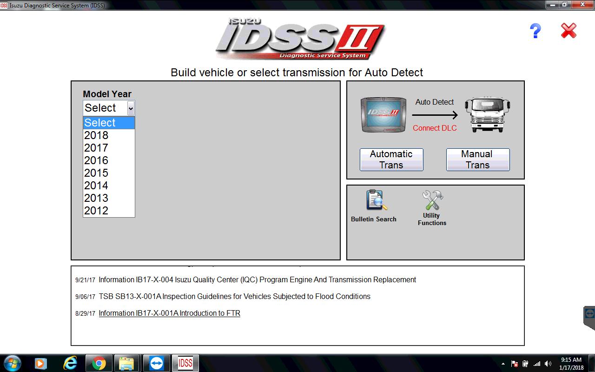Screen dimensions: 595x372
Task: Switch to TeamViewer in taskbar
Action: coord(156,363)
